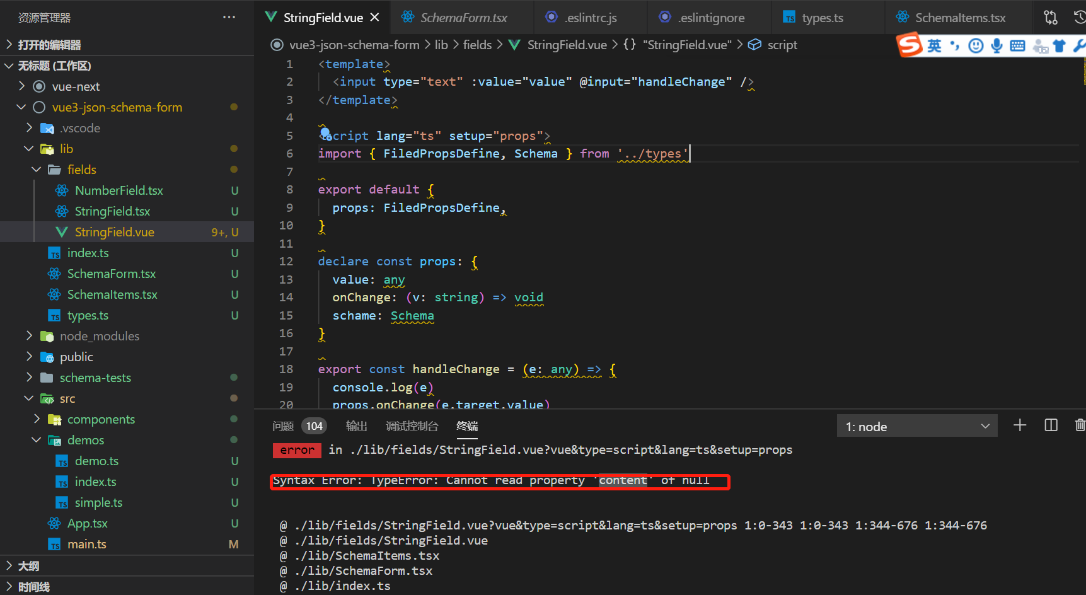Screen dimensions: 1086x595
Task: Kill the terminal with trash icon
Action: [x=1080, y=425]
